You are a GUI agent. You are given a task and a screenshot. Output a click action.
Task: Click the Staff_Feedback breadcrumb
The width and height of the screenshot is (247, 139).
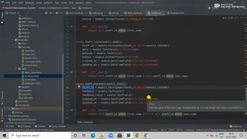(85, 122)
